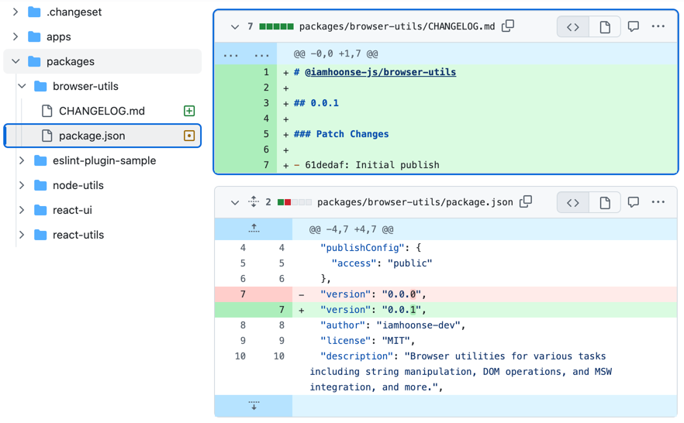Image resolution: width=684 pixels, height=423 pixels.
Task: Show rich diff for package.json
Action: (x=605, y=202)
